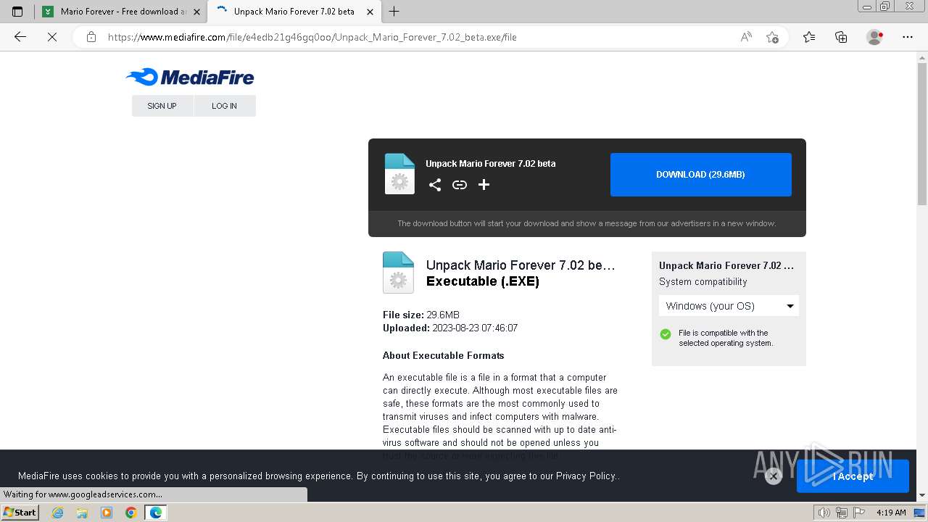928x522 pixels.
Task: Open the Windows Start menu
Action: (x=20, y=513)
